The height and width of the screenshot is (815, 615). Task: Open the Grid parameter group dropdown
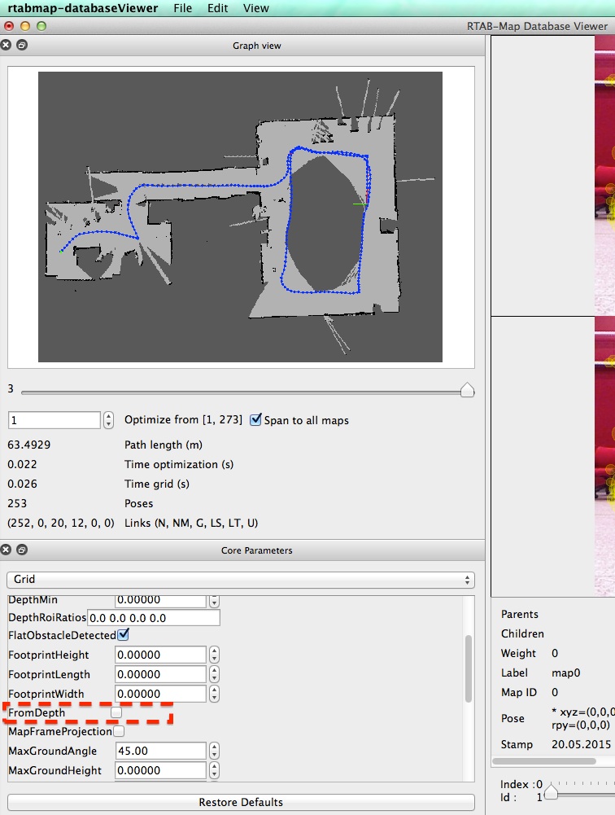click(240, 580)
